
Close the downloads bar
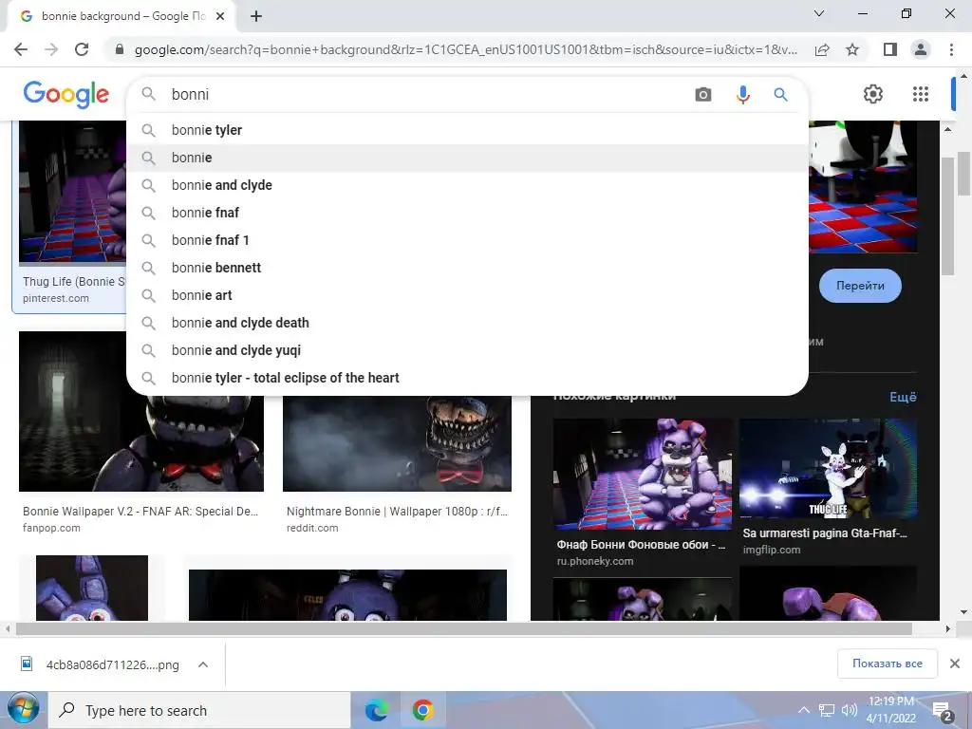click(955, 664)
